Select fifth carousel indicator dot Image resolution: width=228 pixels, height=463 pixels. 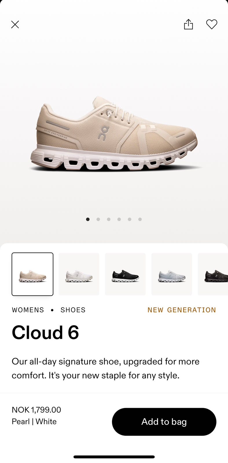point(130,219)
